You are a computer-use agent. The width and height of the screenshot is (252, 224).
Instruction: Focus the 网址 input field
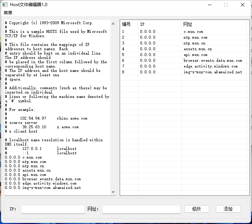pos(141,210)
